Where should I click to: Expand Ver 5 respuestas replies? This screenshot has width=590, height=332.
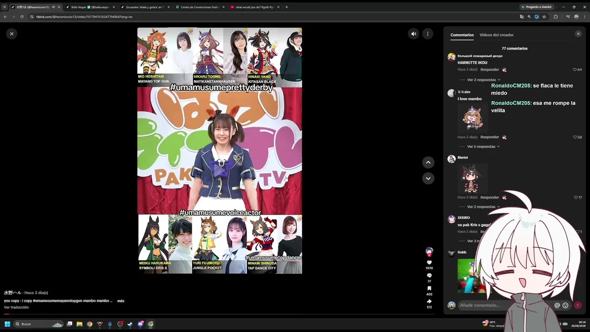(484, 147)
